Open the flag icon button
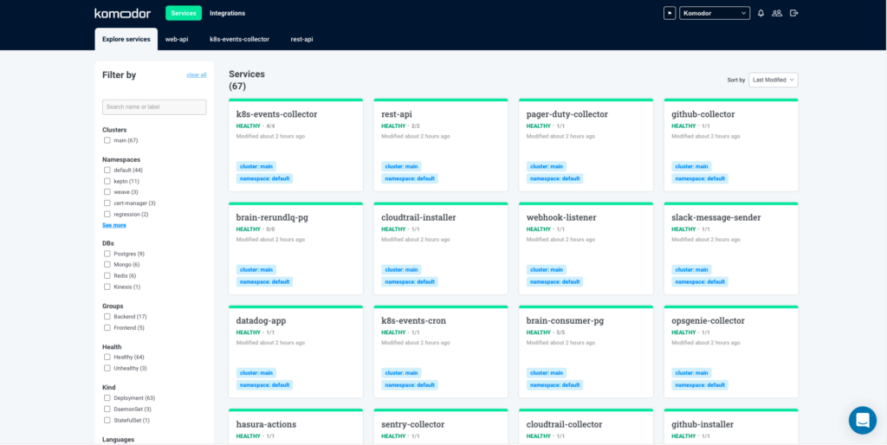 click(670, 13)
